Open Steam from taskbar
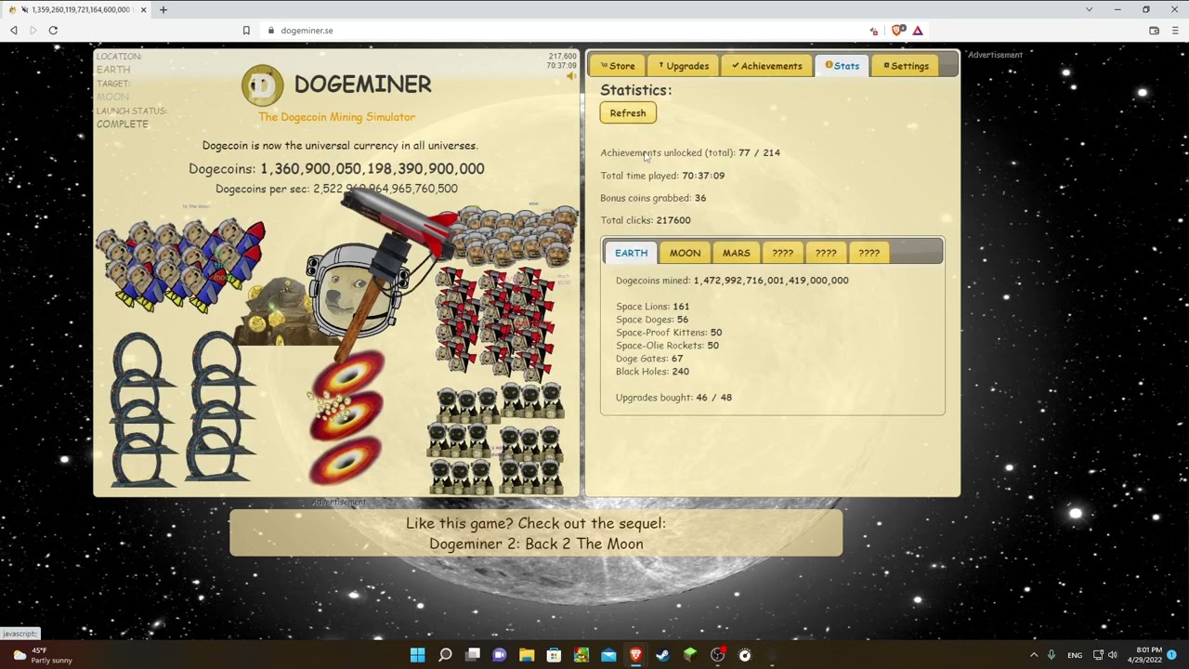The height and width of the screenshot is (669, 1189). click(x=662, y=655)
